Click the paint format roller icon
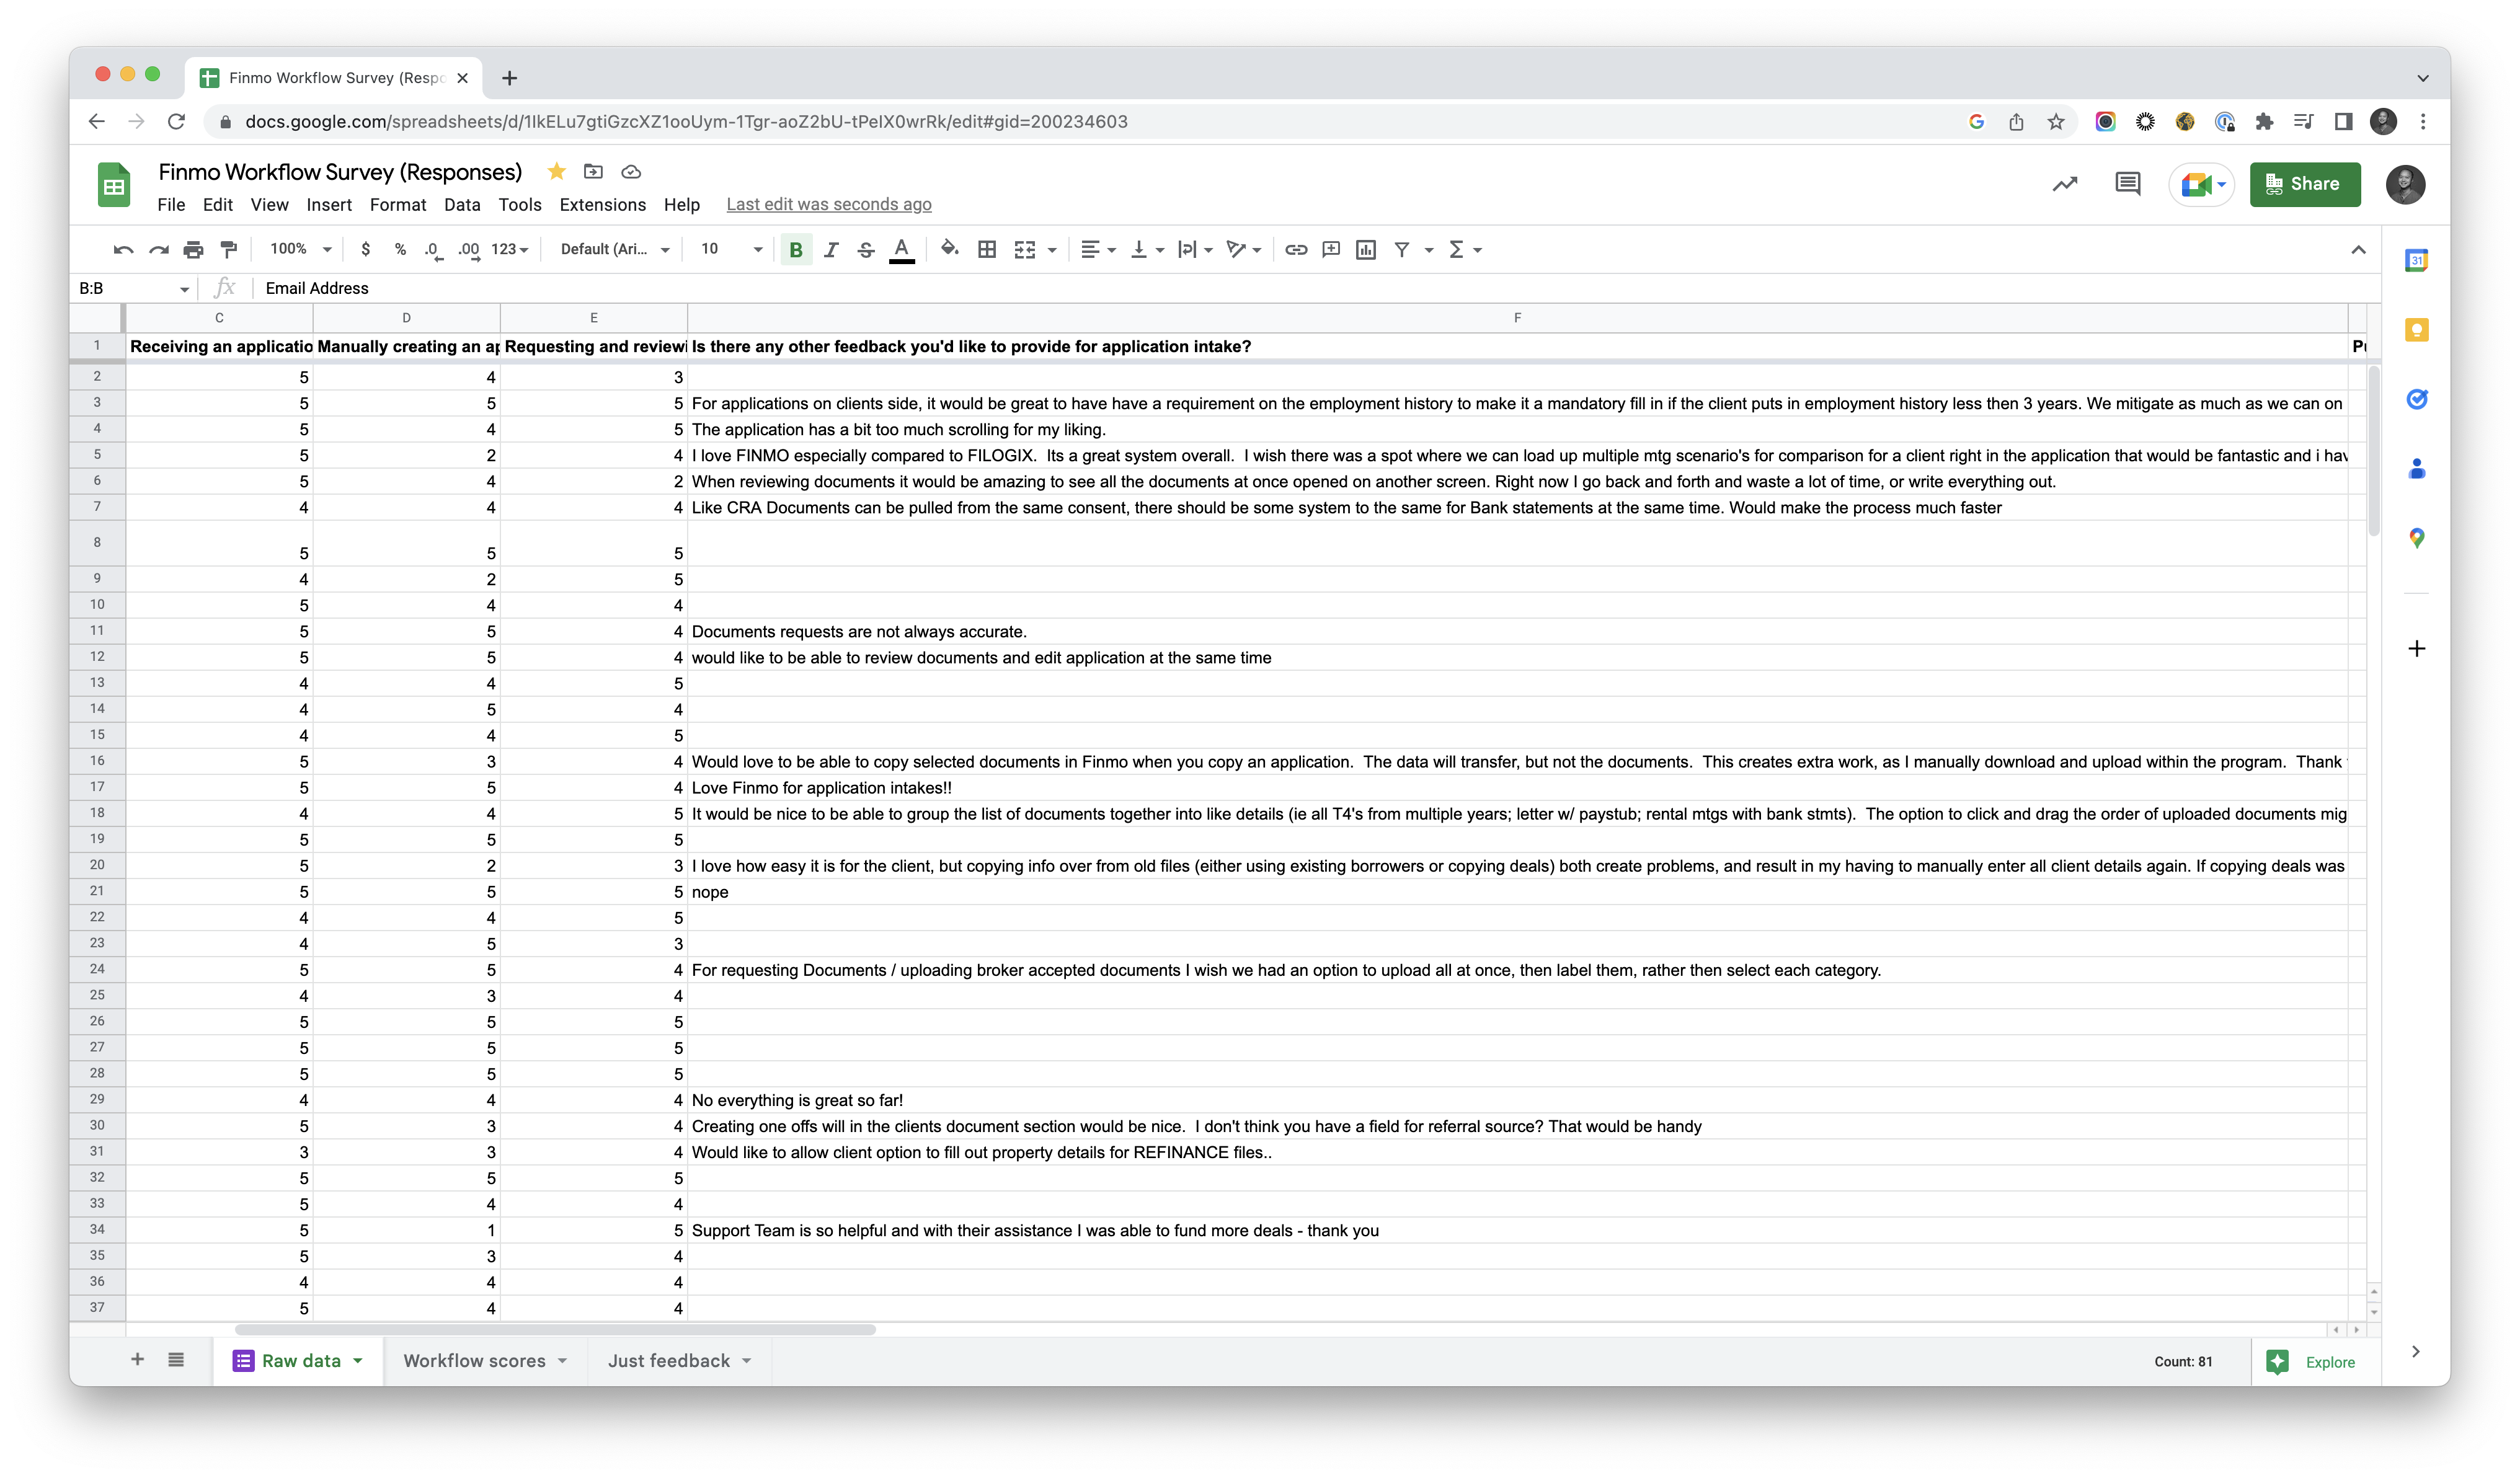This screenshot has width=2520, height=1478. pyautogui.click(x=229, y=249)
